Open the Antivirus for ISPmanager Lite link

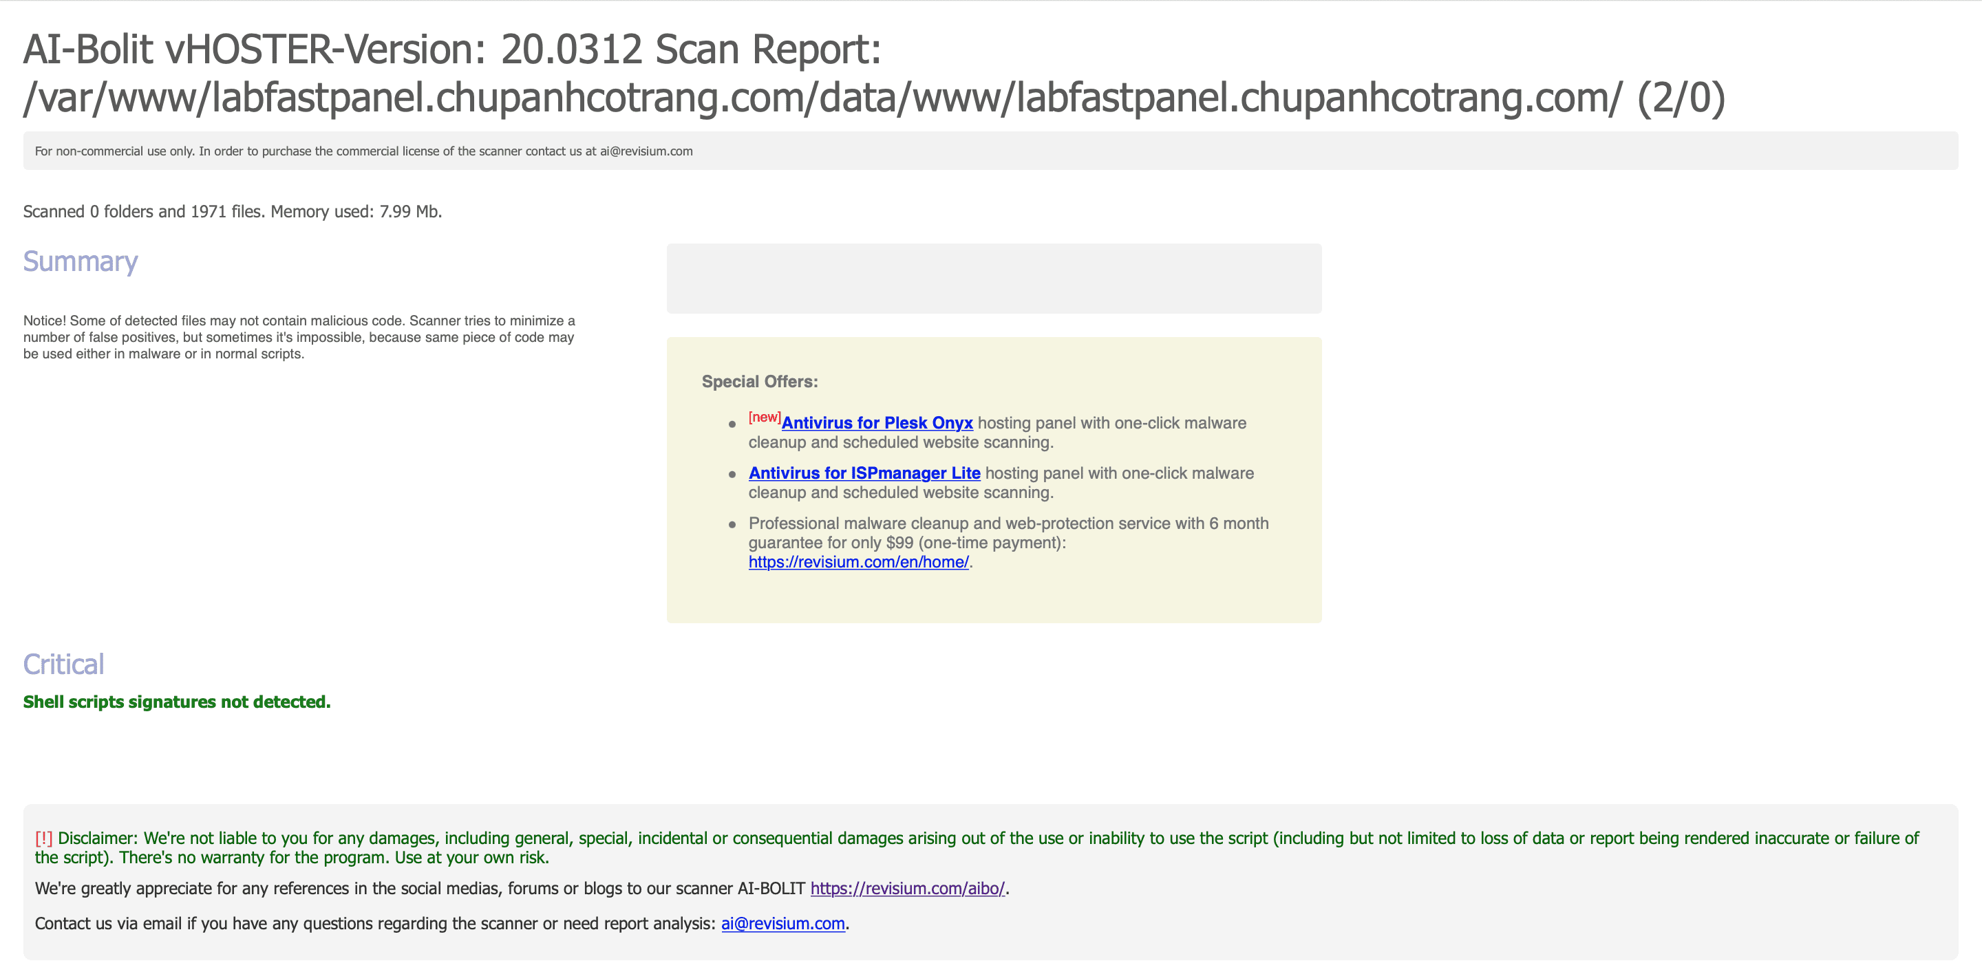pos(864,473)
